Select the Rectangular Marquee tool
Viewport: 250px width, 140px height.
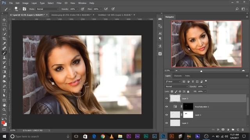[4, 24]
